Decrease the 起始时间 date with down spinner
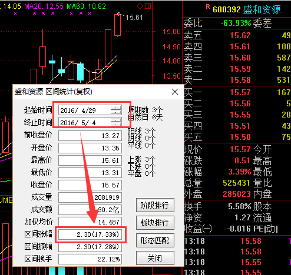Screen dimensions: 291x275 [x=116, y=112]
